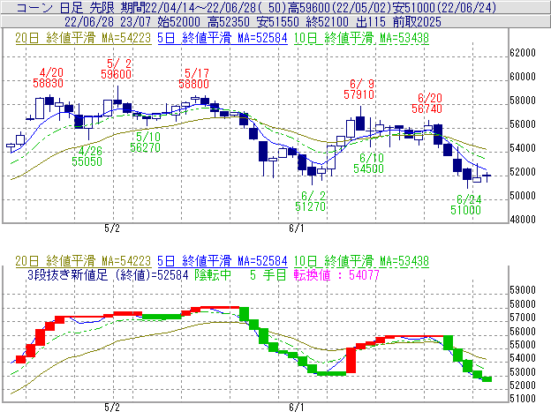
Task: Click the upper chart 5/2 date label
Action: point(112,228)
